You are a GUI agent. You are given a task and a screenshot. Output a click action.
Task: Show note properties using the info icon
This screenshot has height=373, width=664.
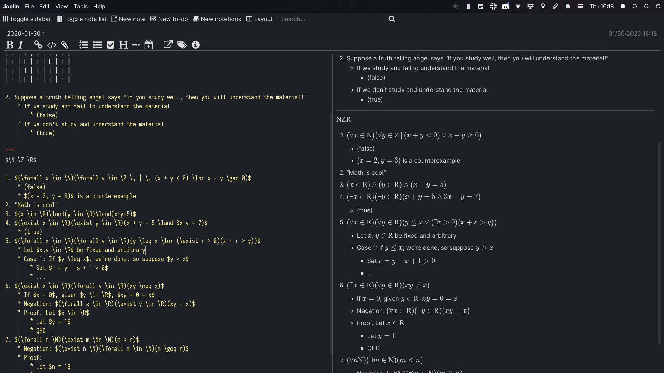pos(196,45)
